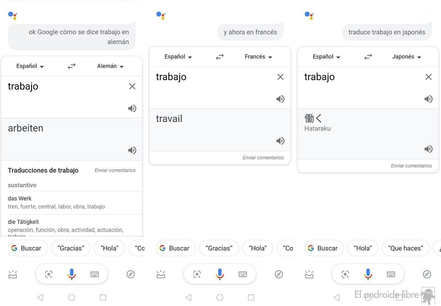
Task: Open Explore compass in left screen
Action: (x=131, y=274)
